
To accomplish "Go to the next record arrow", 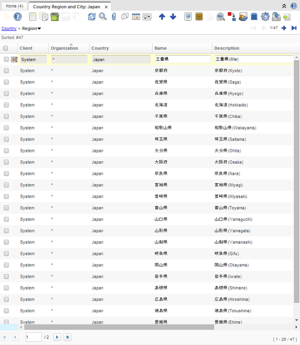I will click(x=284, y=28).
